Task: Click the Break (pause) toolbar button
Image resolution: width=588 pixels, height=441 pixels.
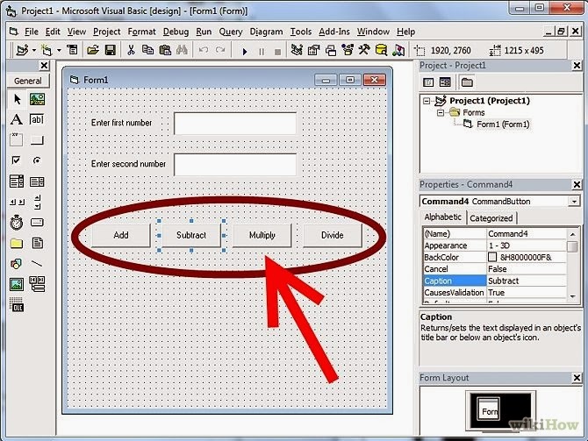Action: click(262, 52)
